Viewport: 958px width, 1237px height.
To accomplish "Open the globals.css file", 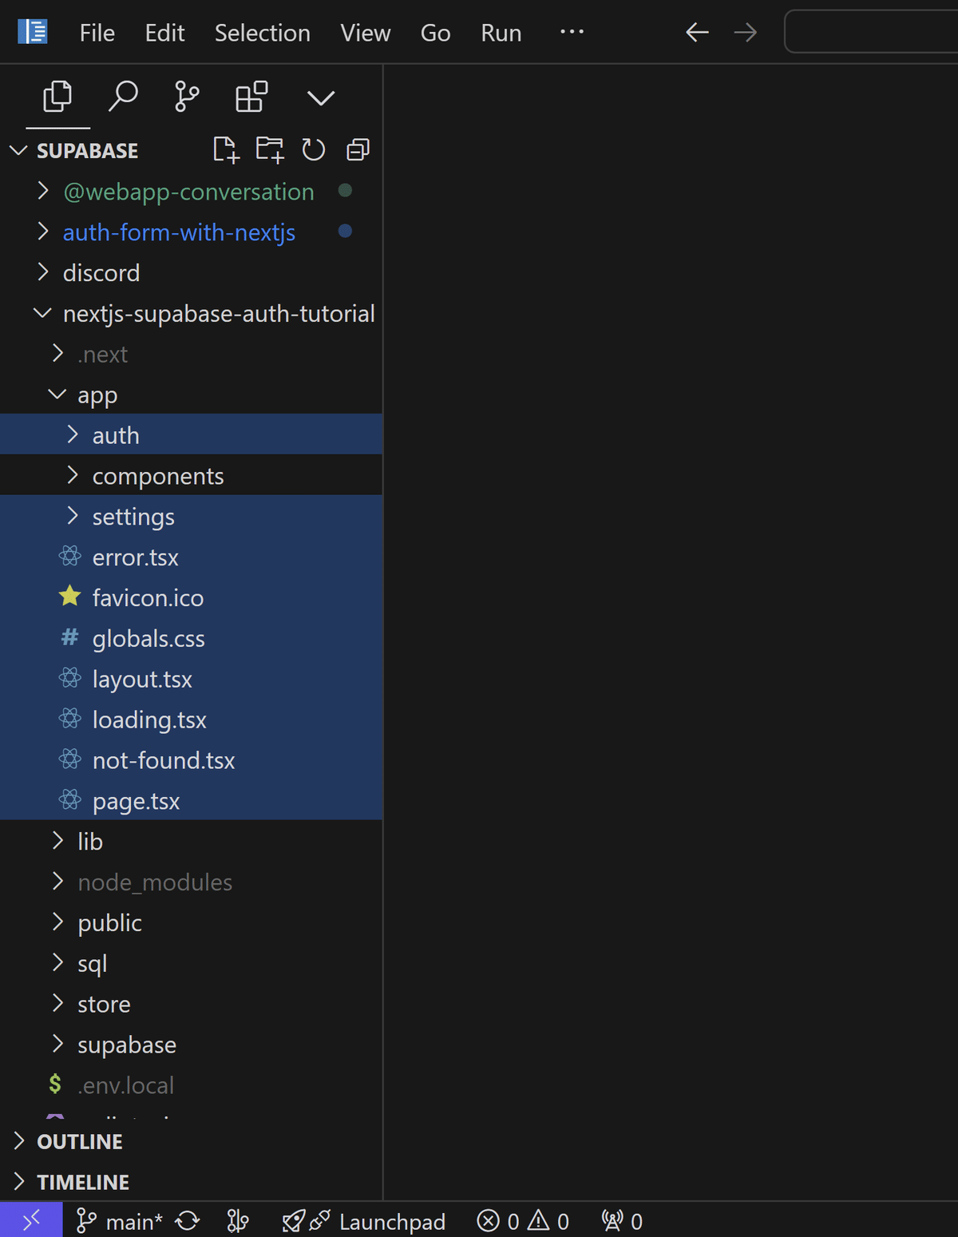I will [192, 639].
